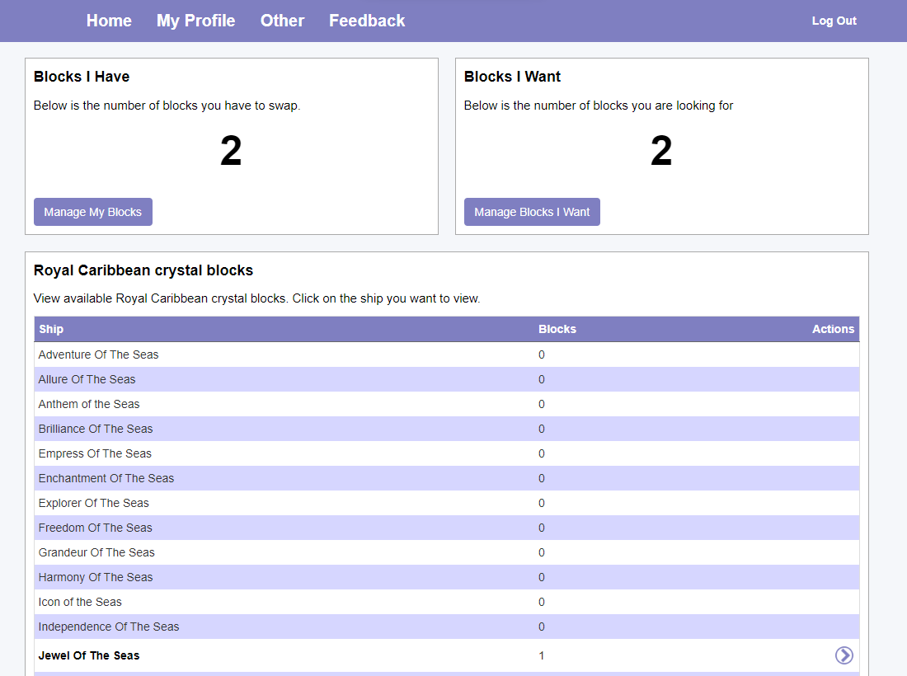Select the Jewel Of The Seas row
This screenshot has height=676, width=907.
(x=89, y=655)
